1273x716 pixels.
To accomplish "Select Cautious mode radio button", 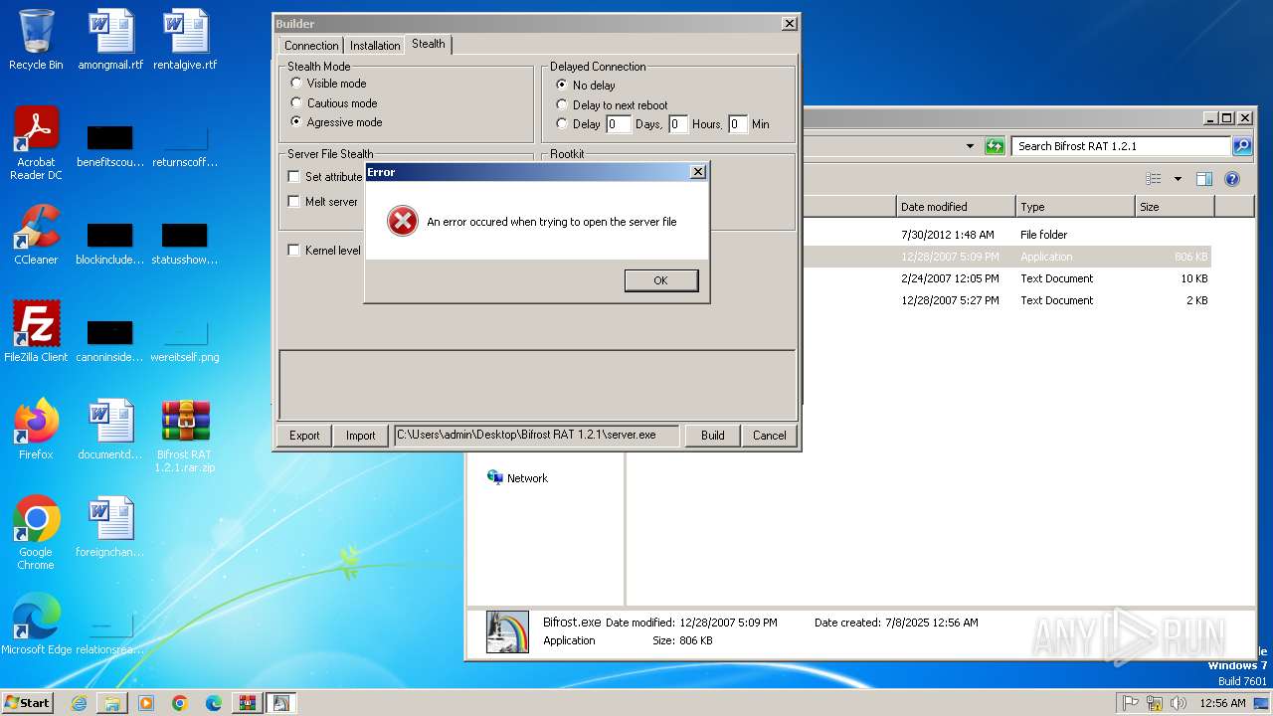I will 296,102.
